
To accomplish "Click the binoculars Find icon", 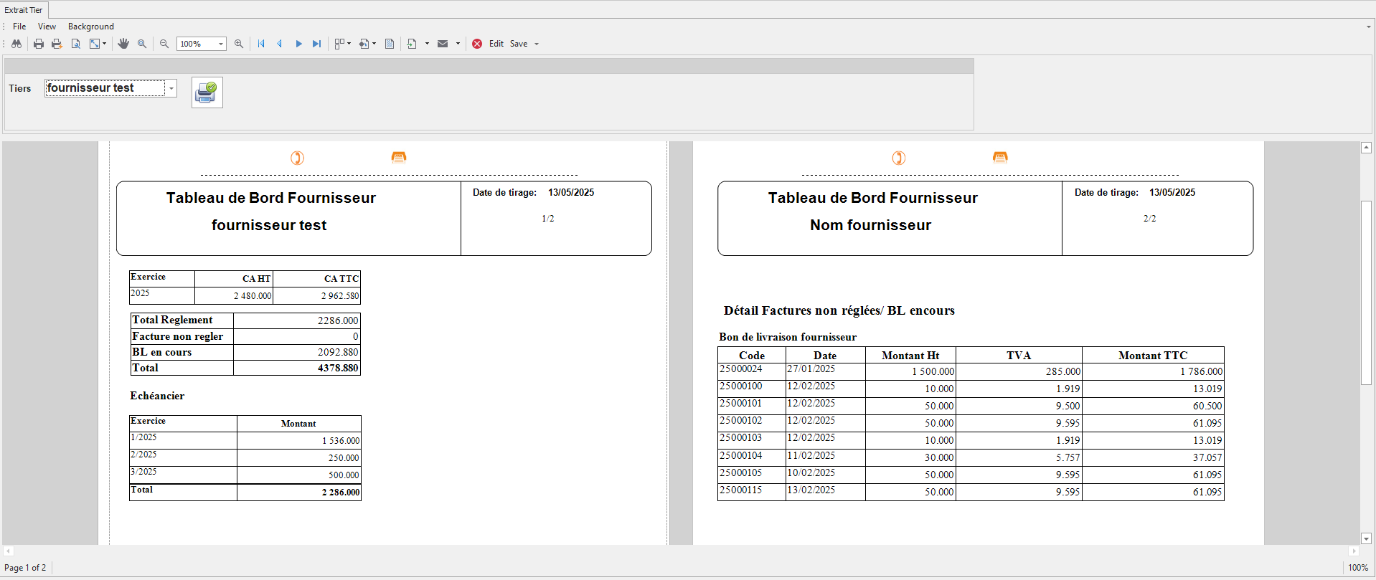I will [17, 44].
